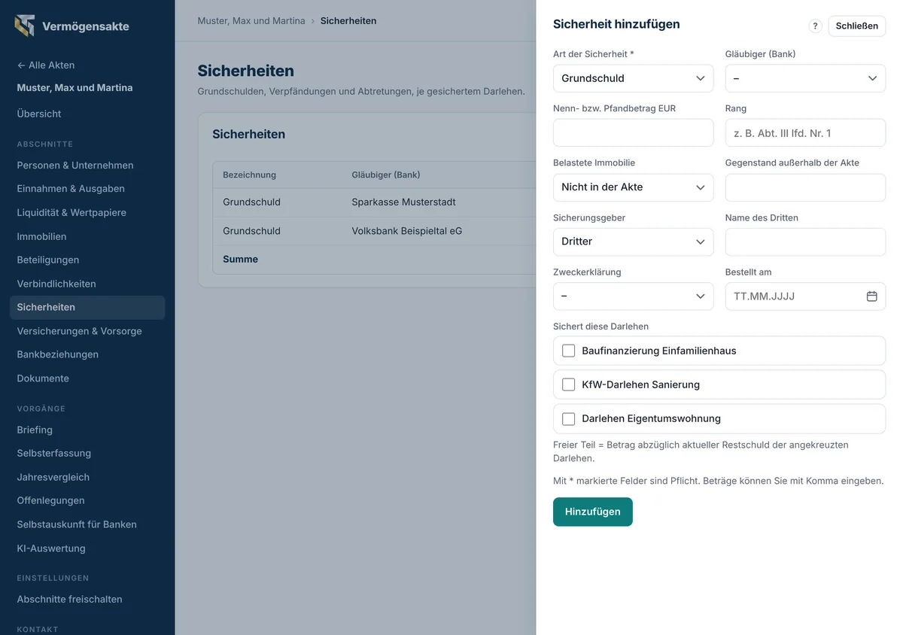
Task: Navigate to Bankbeziehungen
Action: coord(58,354)
